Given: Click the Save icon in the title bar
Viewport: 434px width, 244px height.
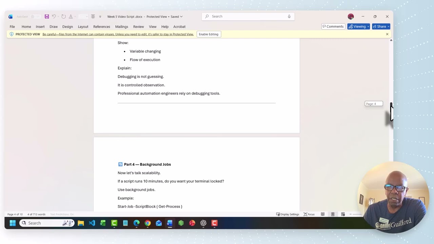Looking at the screenshot, I should pos(47,17).
